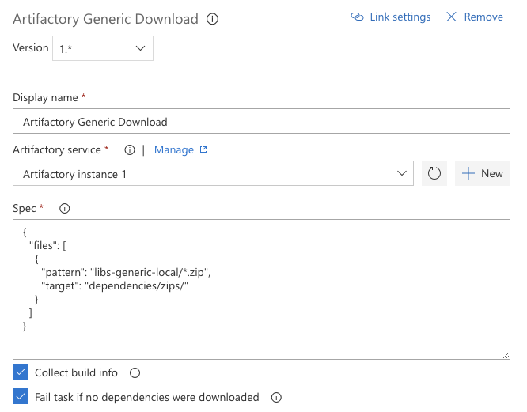
Task: Click the New service button
Action: point(483,173)
